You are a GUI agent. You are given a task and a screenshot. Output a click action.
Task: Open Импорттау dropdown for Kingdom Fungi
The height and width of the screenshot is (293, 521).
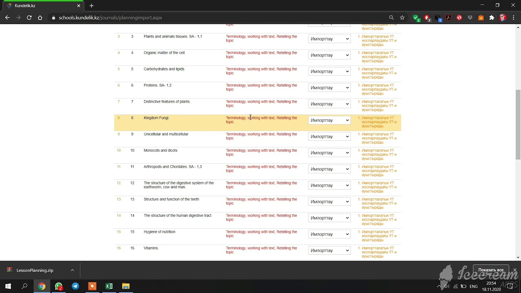(x=329, y=120)
